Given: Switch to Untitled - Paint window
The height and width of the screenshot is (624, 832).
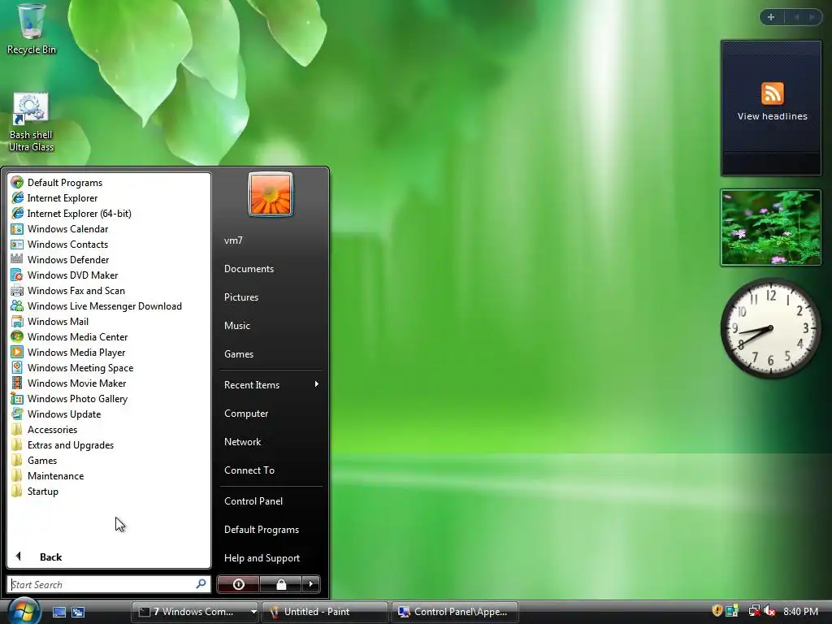Looking at the screenshot, I should [x=325, y=612].
